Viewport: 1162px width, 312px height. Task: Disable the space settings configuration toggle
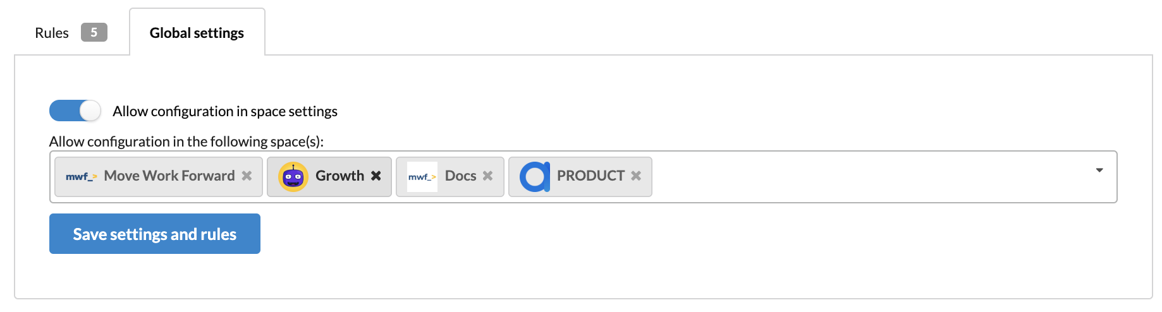pyautogui.click(x=75, y=111)
